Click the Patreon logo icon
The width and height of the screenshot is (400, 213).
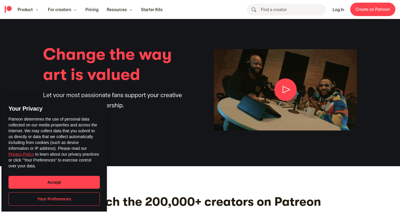pyautogui.click(x=8, y=9)
